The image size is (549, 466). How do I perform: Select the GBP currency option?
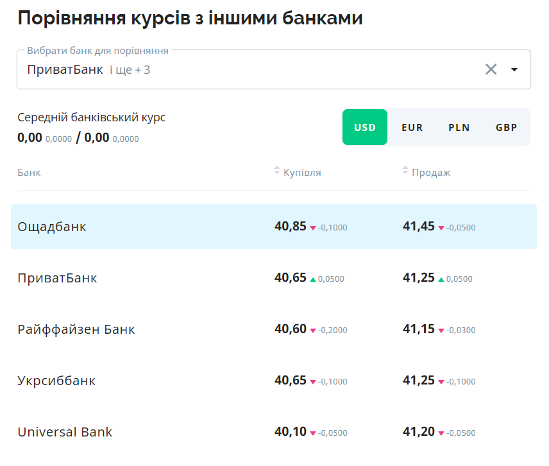[506, 127]
